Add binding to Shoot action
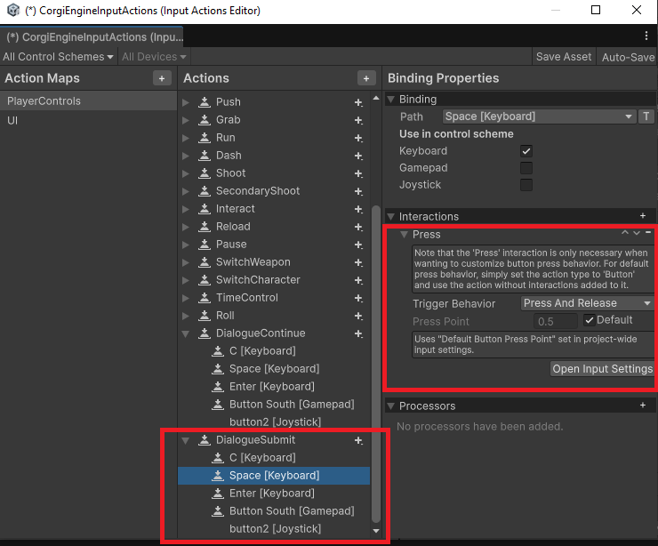The width and height of the screenshot is (658, 546). coord(358,173)
